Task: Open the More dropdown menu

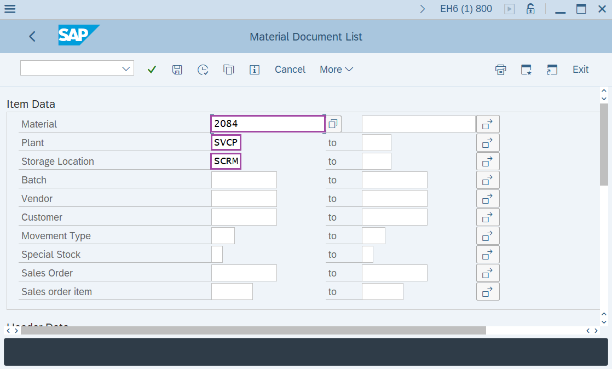Action: click(336, 70)
